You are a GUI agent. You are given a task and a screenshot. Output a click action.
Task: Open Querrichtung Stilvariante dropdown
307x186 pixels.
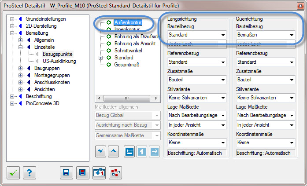coord(266,98)
